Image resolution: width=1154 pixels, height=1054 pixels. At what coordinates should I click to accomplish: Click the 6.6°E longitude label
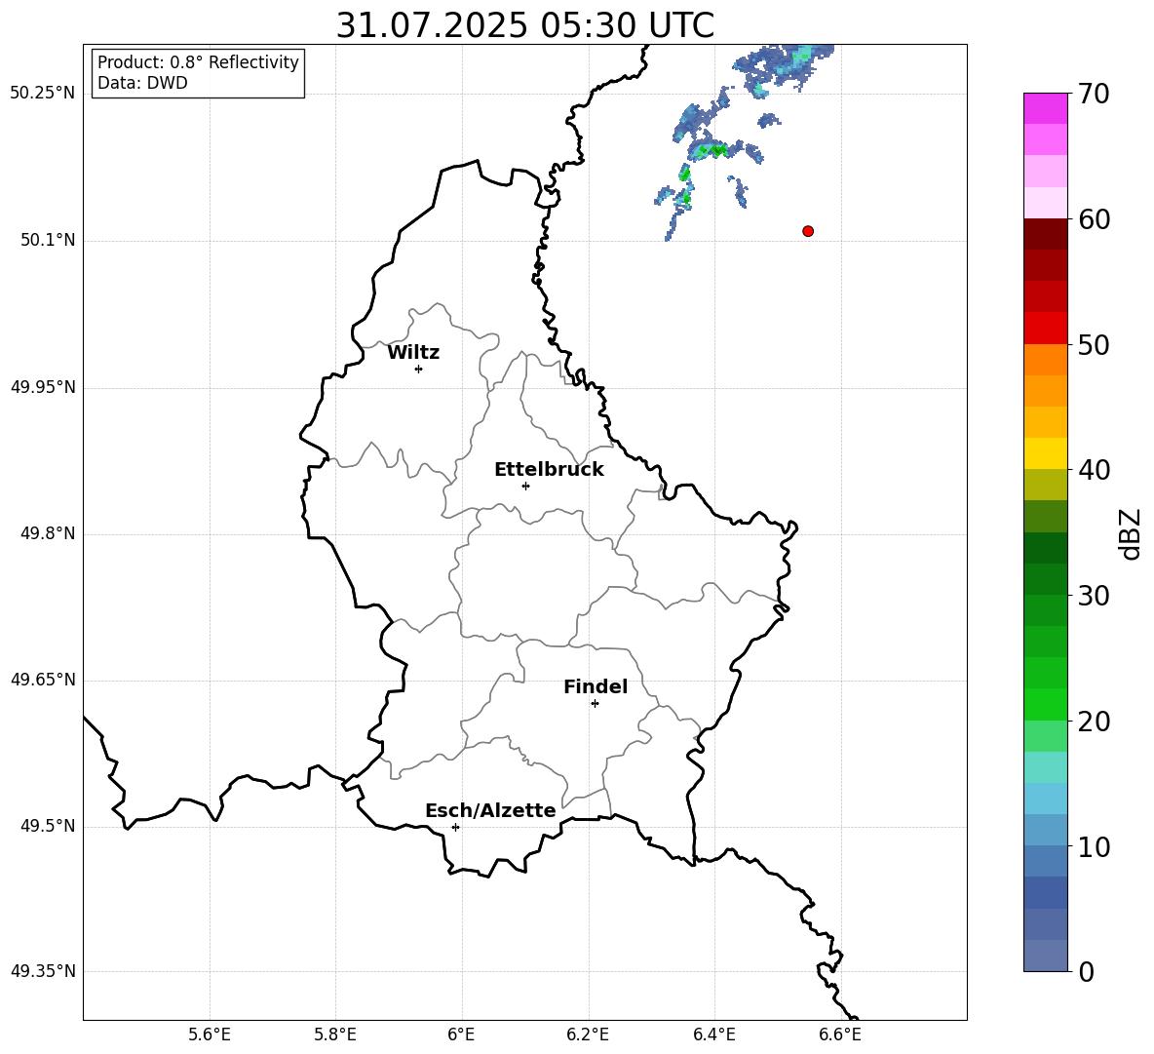point(840,1034)
